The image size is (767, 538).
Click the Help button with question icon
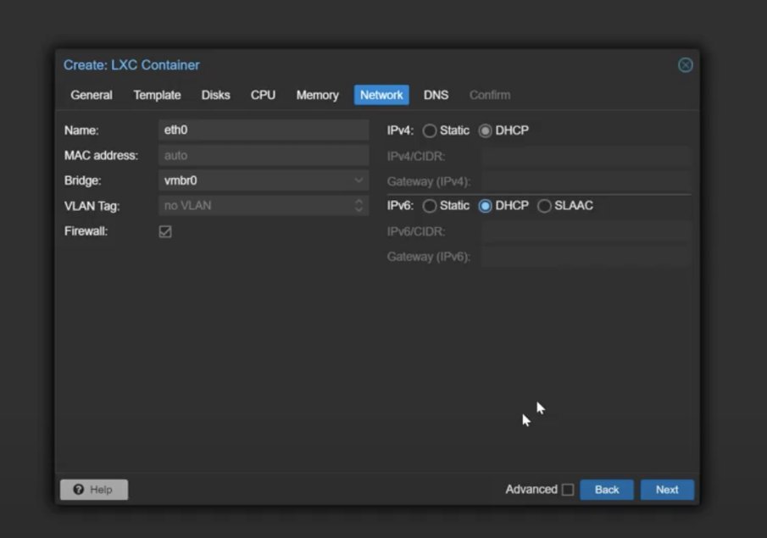click(94, 490)
